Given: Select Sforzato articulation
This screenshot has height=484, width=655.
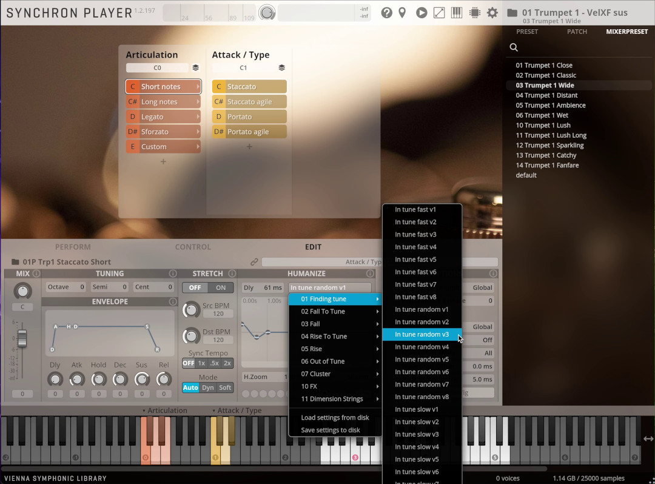Looking at the screenshot, I should click(x=163, y=132).
